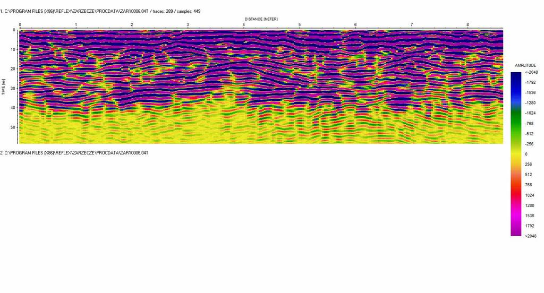Image resolution: width=544 pixels, height=293 pixels.
Task: Click the AMPLITUDE legend title
Action: (x=525, y=65)
